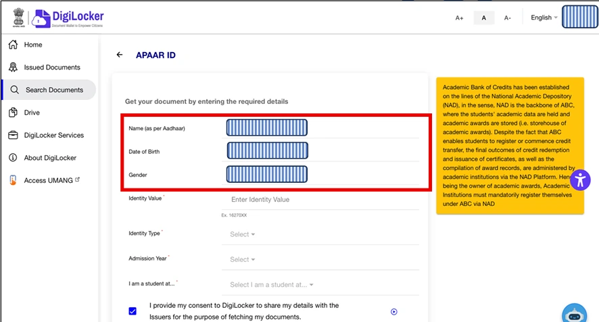
Task: Open the accessibility widget icon
Action: click(581, 180)
